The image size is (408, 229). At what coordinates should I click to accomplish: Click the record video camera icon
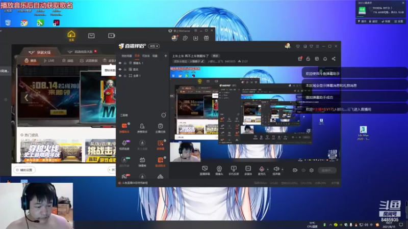point(295,170)
